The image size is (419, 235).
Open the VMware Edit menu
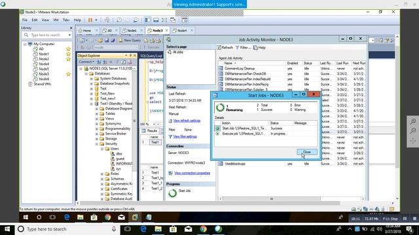click(35, 20)
